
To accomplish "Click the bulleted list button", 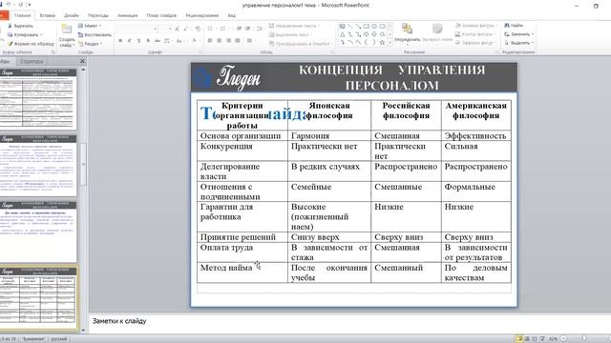I will click(x=211, y=29).
